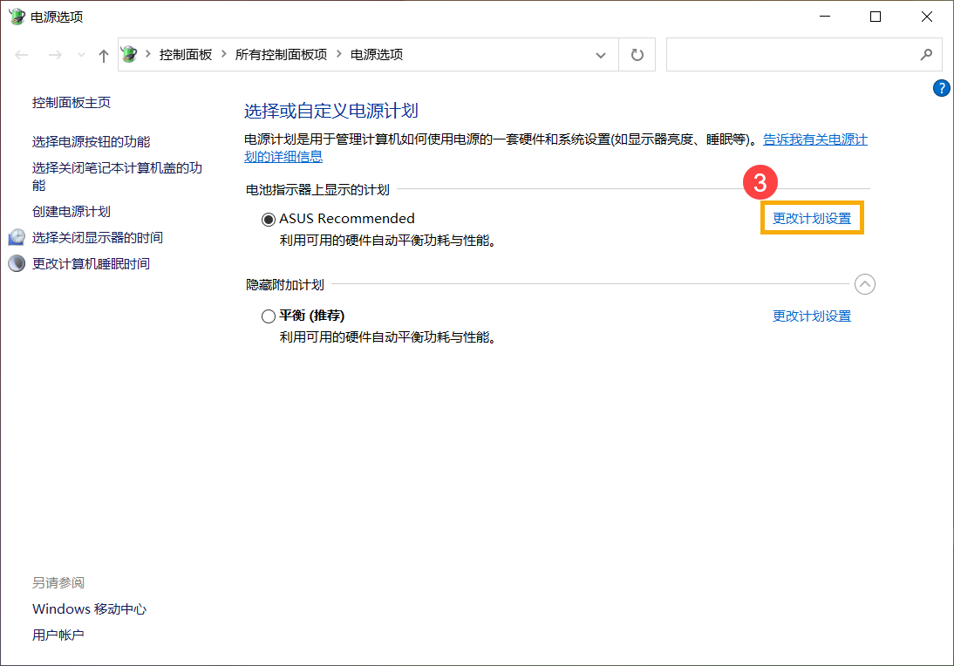954x666 pixels.
Task: Open Windows 移动中心 from 另请参阅
Action: [88, 608]
